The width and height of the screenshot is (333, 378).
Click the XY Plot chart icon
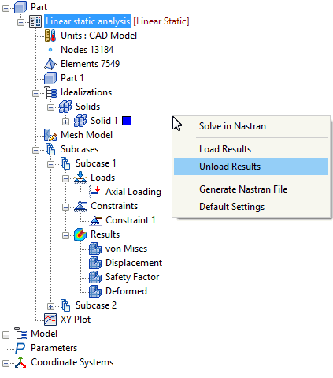click(50, 320)
